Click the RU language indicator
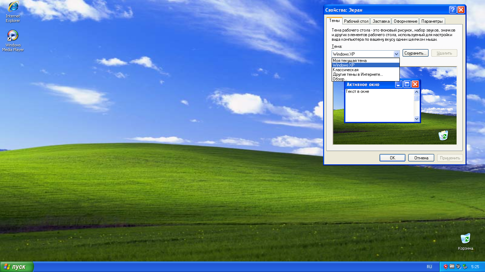The width and height of the screenshot is (485, 272). pyautogui.click(x=429, y=267)
